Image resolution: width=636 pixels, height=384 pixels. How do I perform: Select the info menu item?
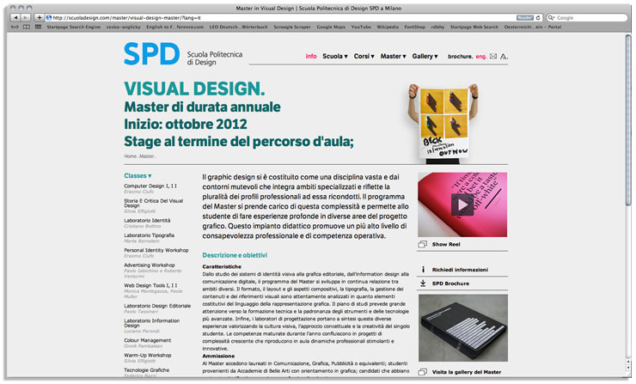pyautogui.click(x=310, y=57)
